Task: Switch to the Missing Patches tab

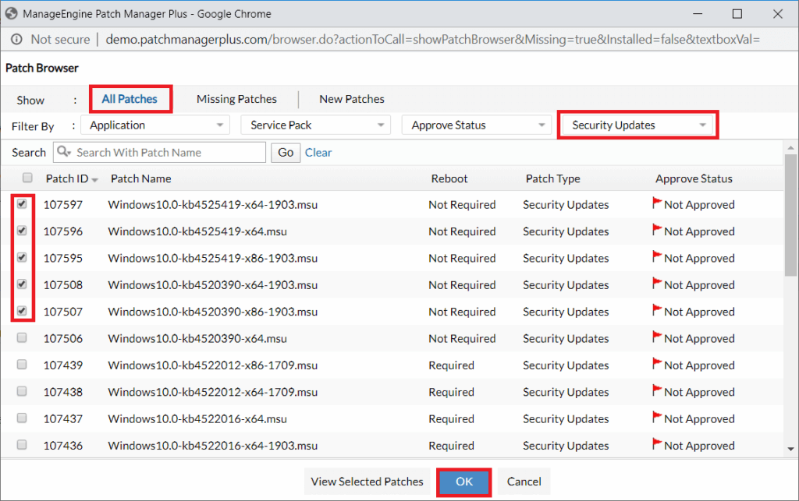Action: [236, 99]
